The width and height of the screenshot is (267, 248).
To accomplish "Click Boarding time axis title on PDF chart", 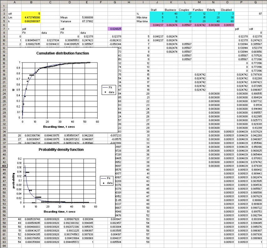I will (59, 211).
